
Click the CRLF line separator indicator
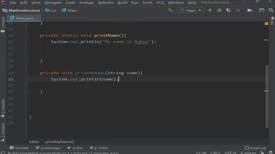click(215, 153)
